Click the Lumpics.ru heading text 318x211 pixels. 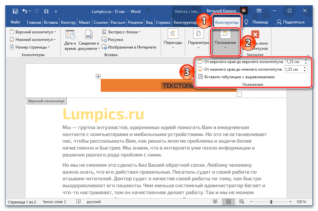(103, 114)
